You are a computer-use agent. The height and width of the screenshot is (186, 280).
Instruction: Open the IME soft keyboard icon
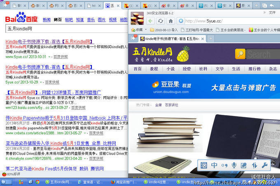pyautogui.click(x=204, y=165)
